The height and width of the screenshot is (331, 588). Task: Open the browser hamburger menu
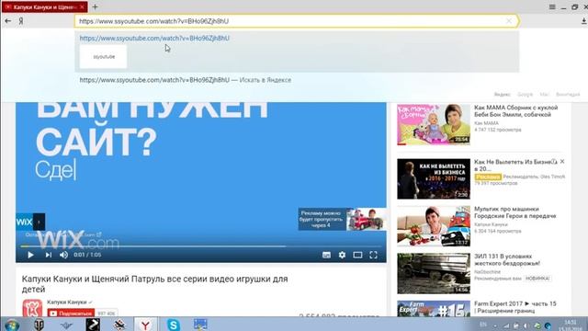pos(552,6)
